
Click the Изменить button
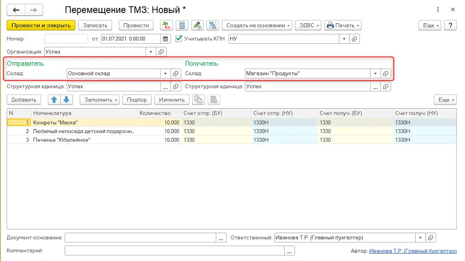pos(172,100)
